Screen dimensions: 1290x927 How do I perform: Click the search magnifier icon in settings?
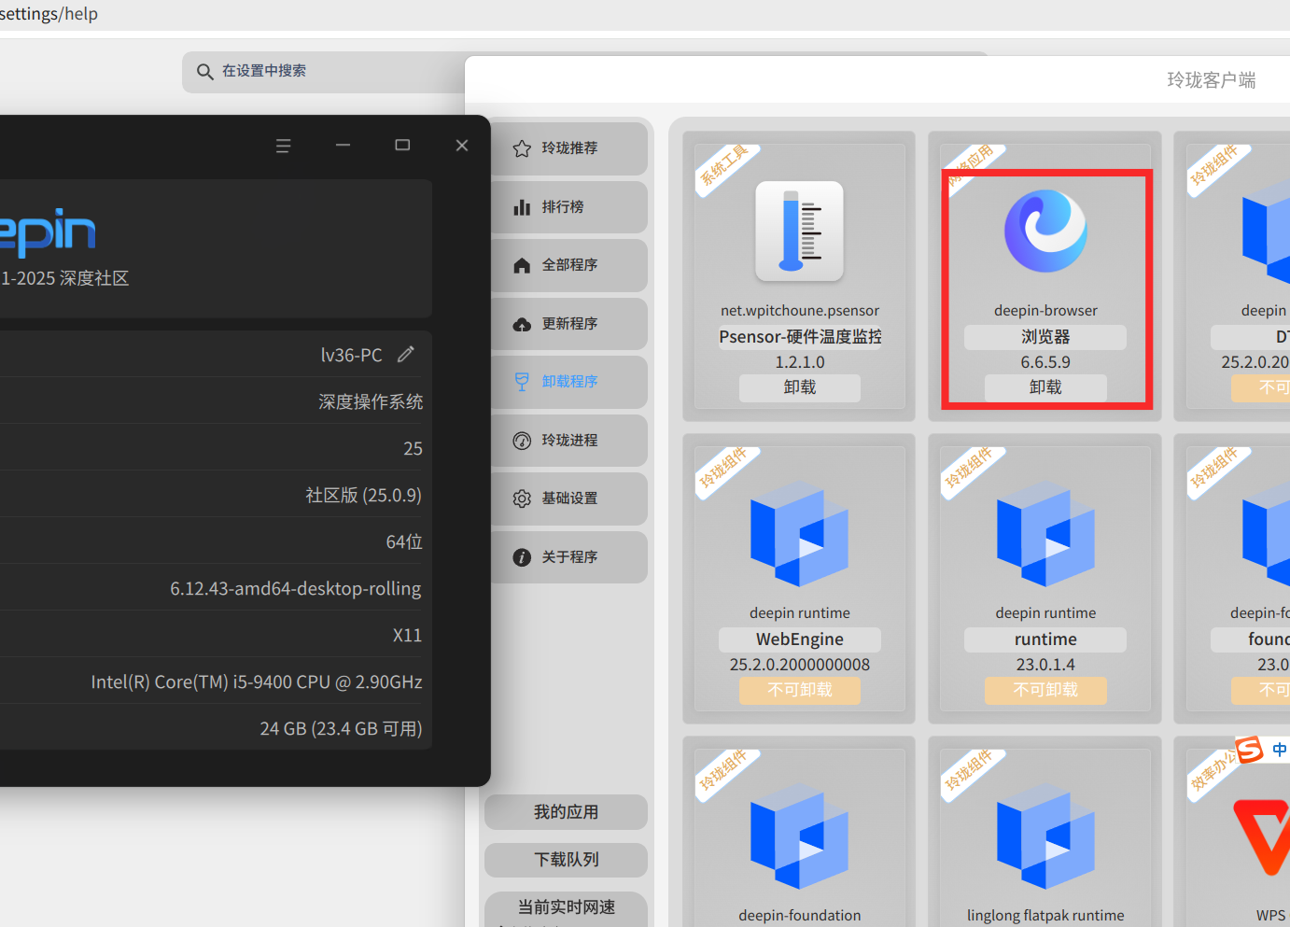pos(205,72)
